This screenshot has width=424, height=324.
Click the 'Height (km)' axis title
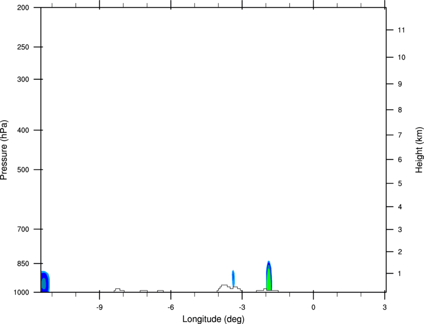coord(420,150)
